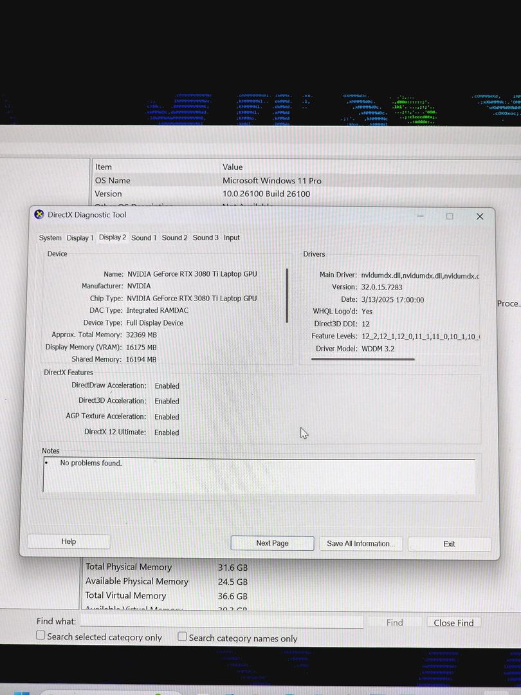Click the DirectX 12 Ultimate Enabled value
Image resolution: width=521 pixels, height=695 pixels.
point(167,432)
